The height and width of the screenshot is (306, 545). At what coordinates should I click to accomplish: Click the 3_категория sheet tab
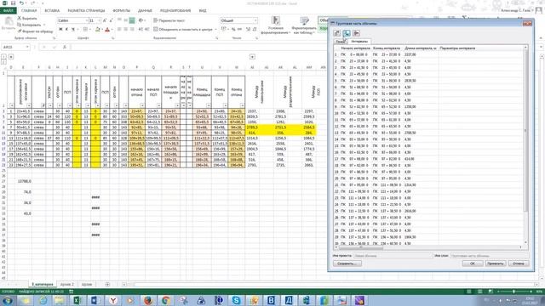coord(43,285)
